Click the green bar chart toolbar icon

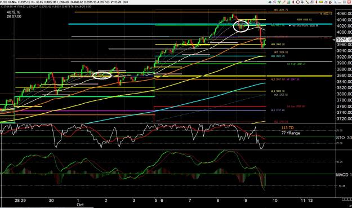coord(289,2)
